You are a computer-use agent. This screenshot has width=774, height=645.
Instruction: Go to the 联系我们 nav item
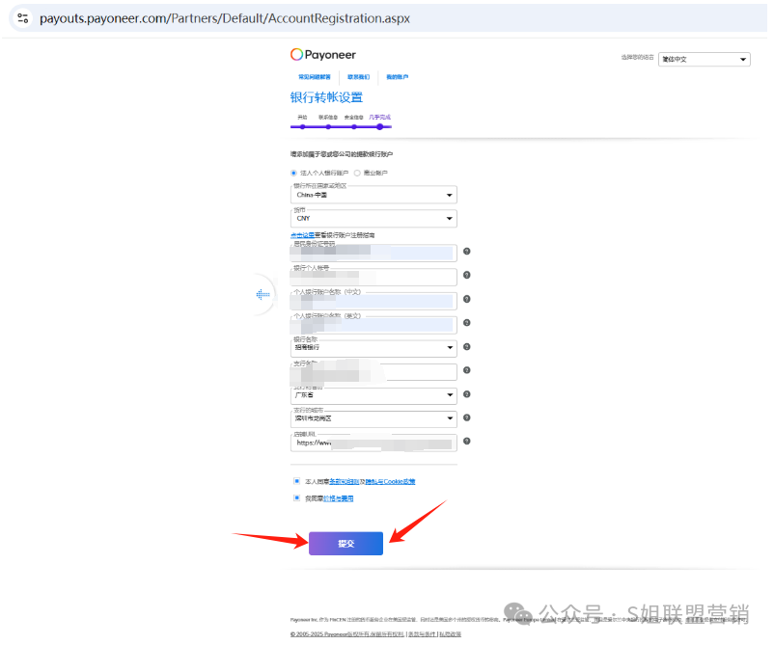(358, 77)
